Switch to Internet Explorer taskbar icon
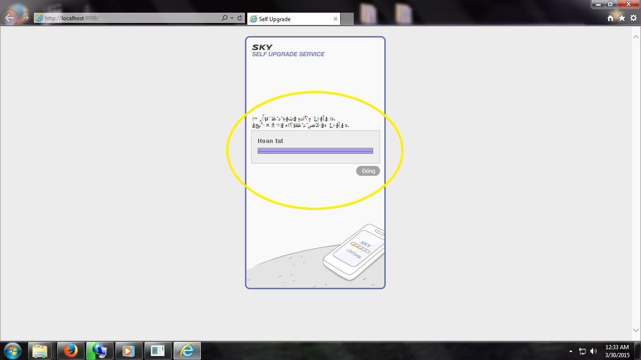Viewport: 641px width, 360px height. point(187,351)
